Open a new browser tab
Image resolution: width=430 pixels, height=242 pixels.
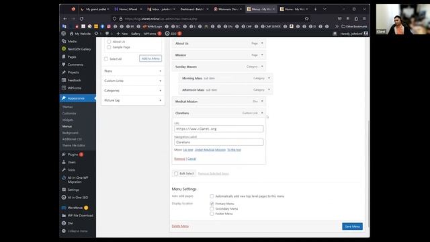315,9
